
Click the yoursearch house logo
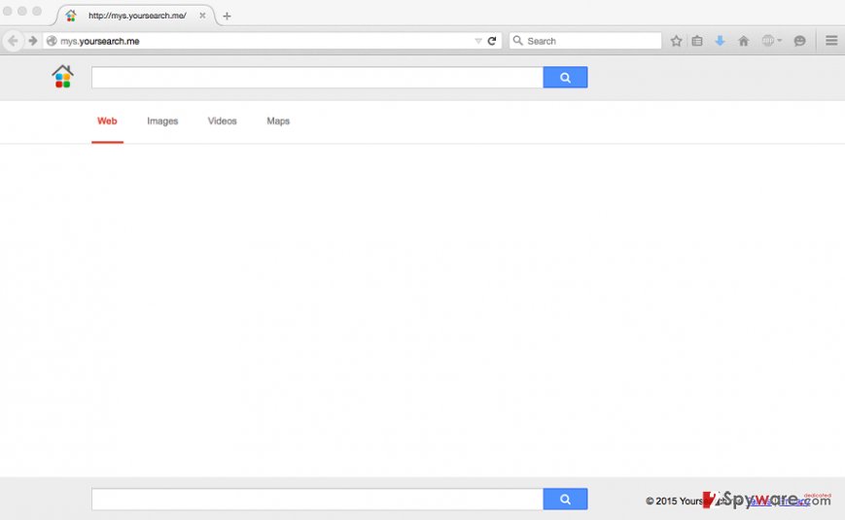click(x=62, y=77)
